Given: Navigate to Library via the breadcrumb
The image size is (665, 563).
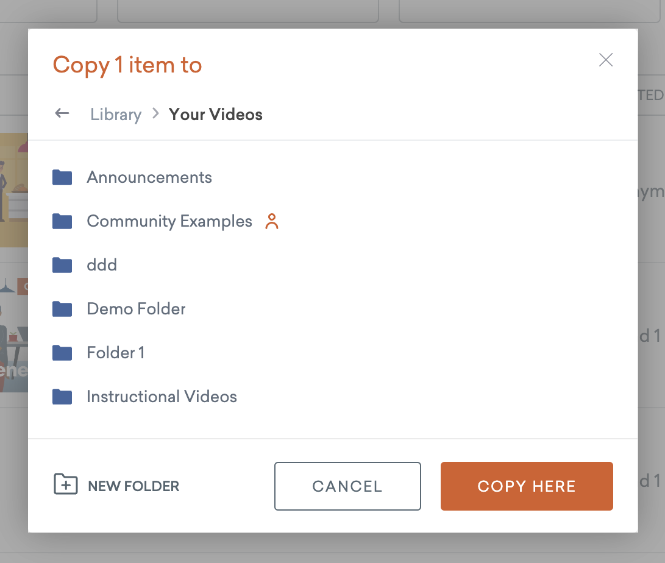Looking at the screenshot, I should tap(115, 114).
